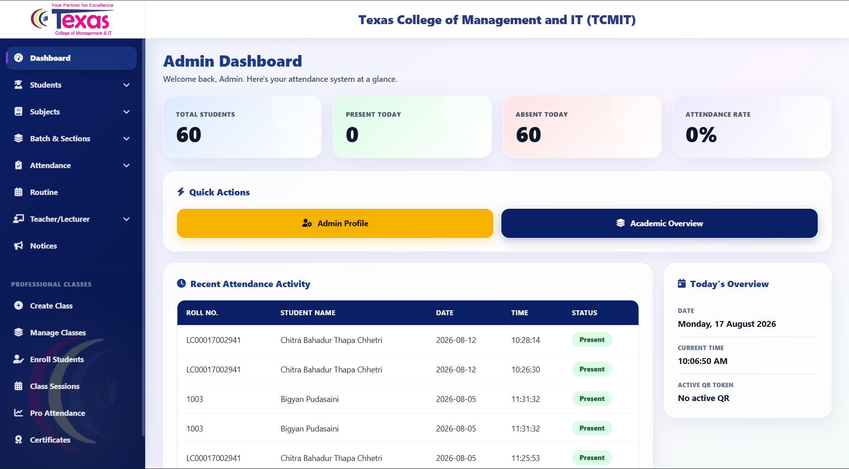Click the Certificates award icon
Viewport: 849px width, 469px height.
coord(18,439)
